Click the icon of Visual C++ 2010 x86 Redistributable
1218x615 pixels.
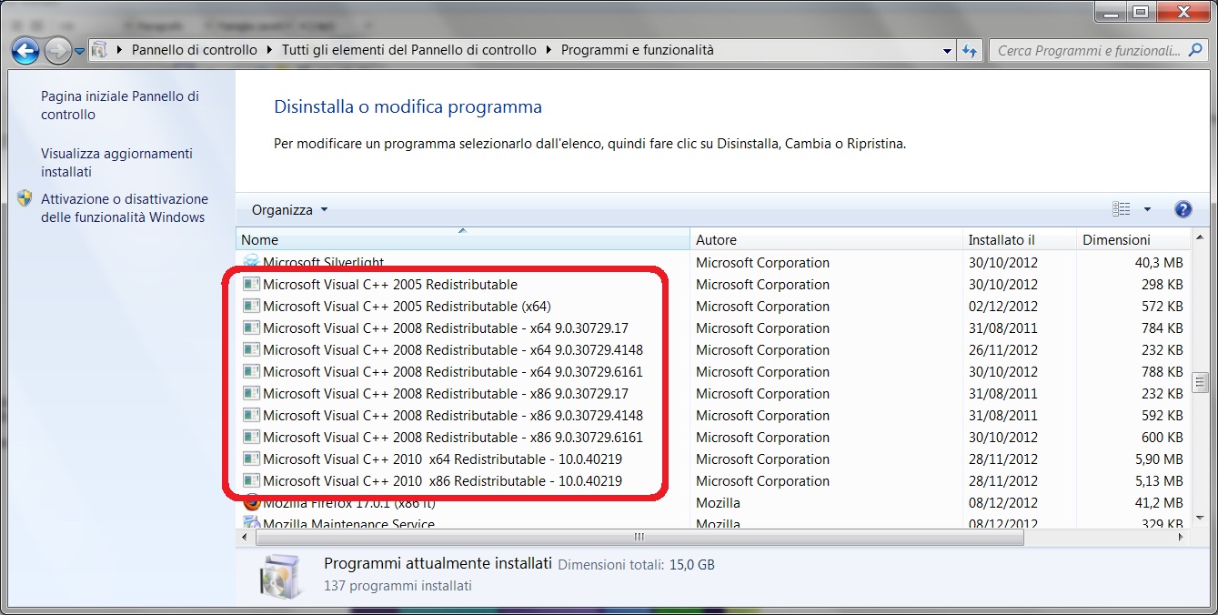pyautogui.click(x=252, y=481)
